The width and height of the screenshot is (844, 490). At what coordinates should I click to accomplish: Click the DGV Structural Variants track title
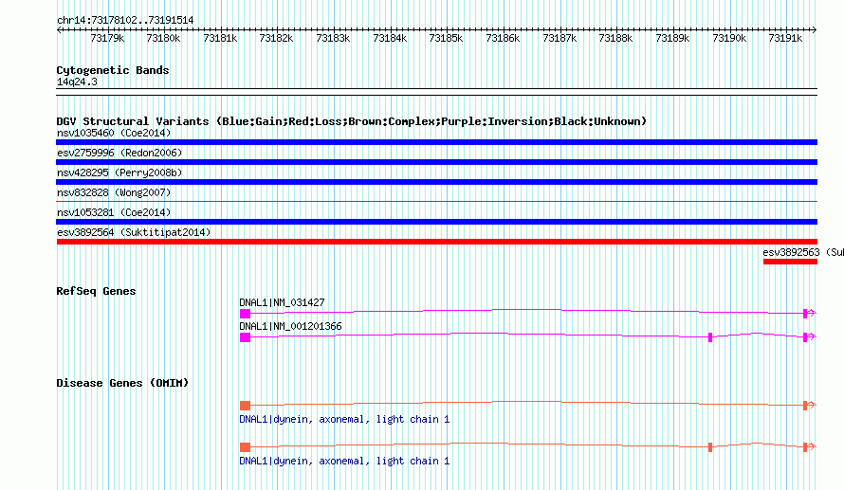351,121
